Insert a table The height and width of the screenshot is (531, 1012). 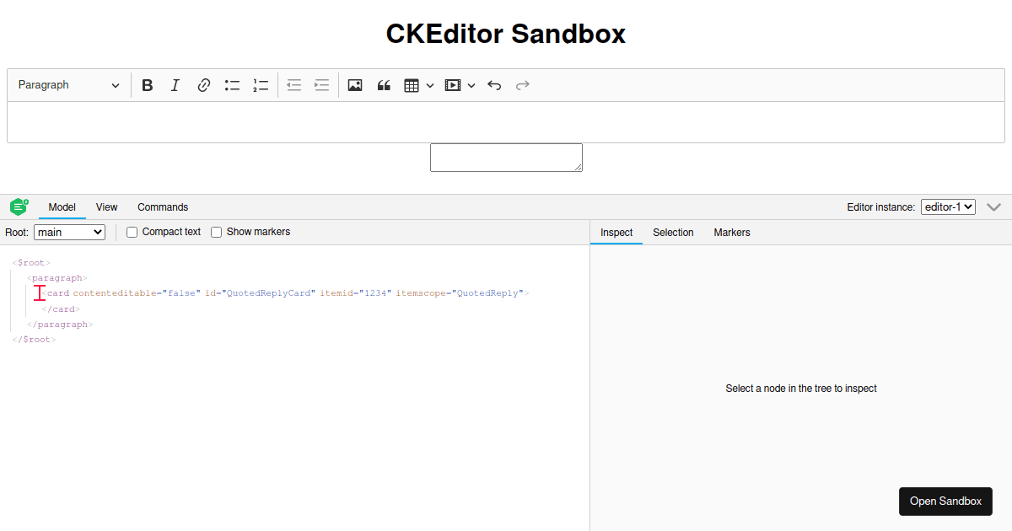click(412, 85)
